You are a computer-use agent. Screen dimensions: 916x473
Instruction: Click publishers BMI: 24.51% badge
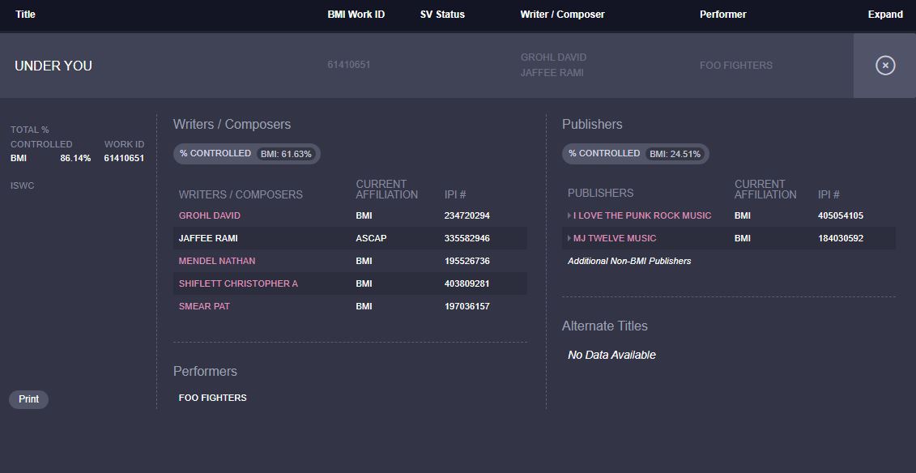[x=675, y=154]
